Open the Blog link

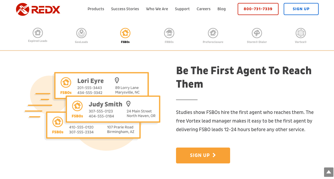pyautogui.click(x=222, y=9)
